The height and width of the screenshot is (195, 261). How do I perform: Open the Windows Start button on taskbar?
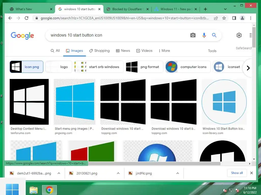coord(12,189)
